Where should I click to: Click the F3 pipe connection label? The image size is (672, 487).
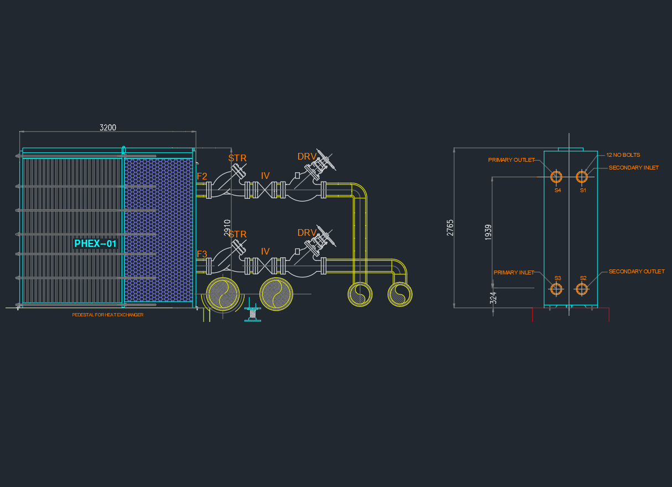click(202, 255)
